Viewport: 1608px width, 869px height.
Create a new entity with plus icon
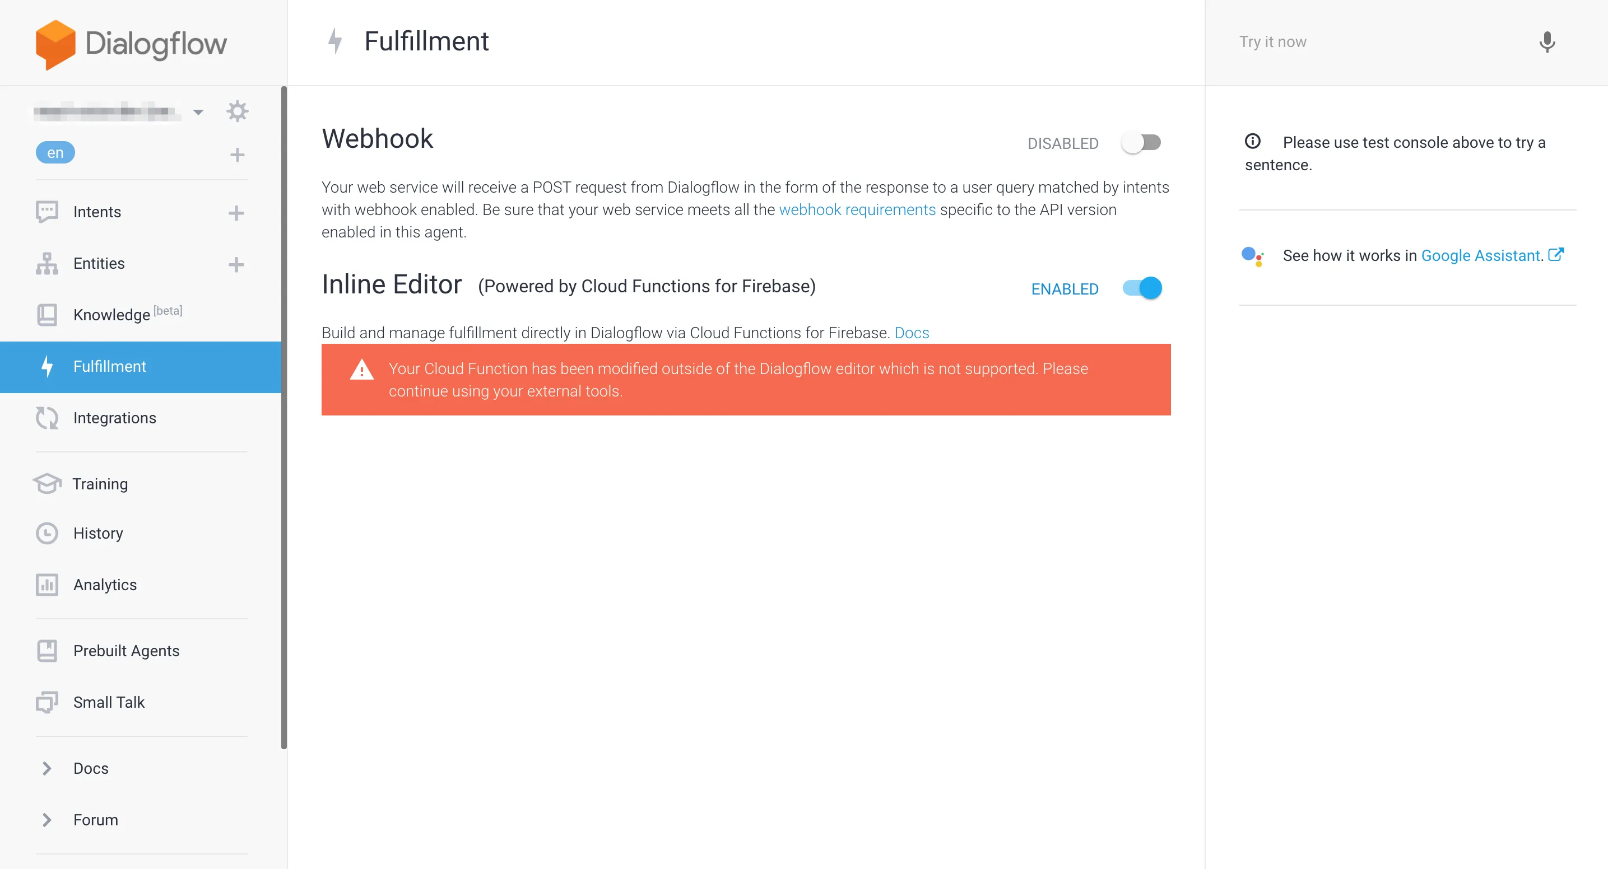236,264
